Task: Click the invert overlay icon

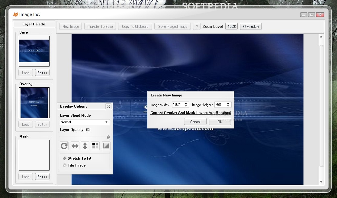Action: (x=106, y=146)
